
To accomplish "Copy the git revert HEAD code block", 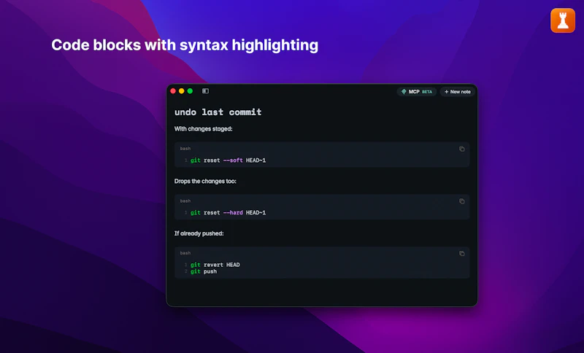I will 462,254.
